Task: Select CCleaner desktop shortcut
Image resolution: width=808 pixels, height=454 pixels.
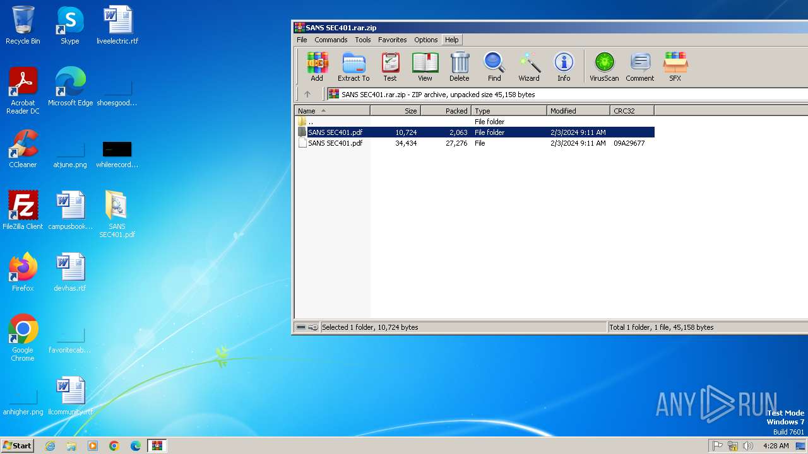Action: coord(23,149)
